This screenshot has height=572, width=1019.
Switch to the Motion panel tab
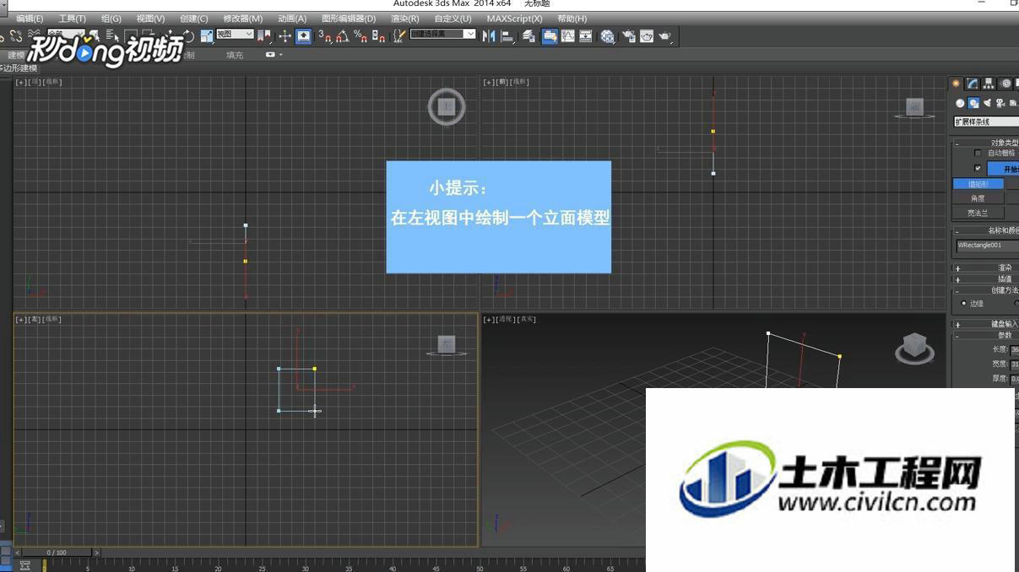(x=1005, y=83)
